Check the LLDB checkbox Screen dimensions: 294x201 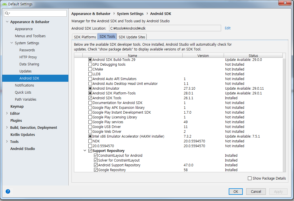point(90,74)
